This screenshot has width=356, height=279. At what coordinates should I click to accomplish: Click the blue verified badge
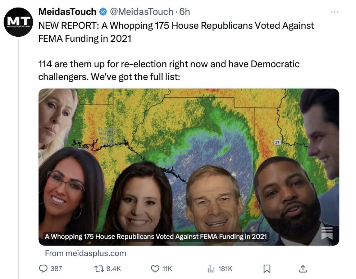pos(103,12)
